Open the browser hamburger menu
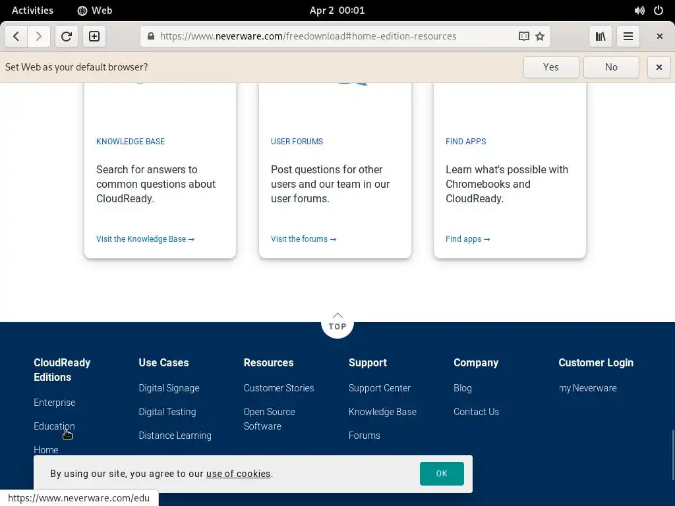The height and width of the screenshot is (506, 675). click(628, 36)
